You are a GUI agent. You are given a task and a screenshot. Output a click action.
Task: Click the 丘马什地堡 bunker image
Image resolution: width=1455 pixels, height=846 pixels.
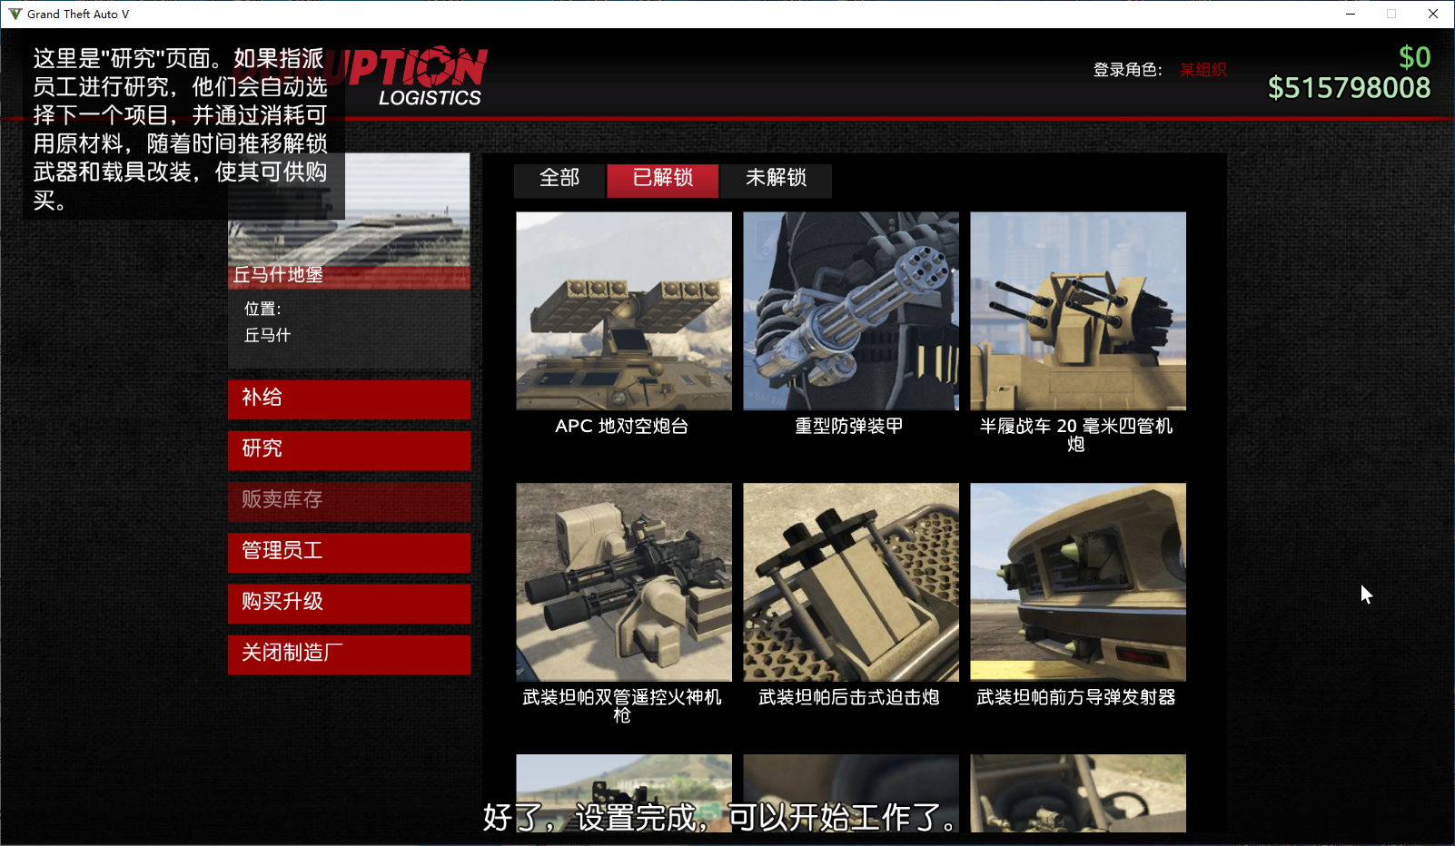350,221
